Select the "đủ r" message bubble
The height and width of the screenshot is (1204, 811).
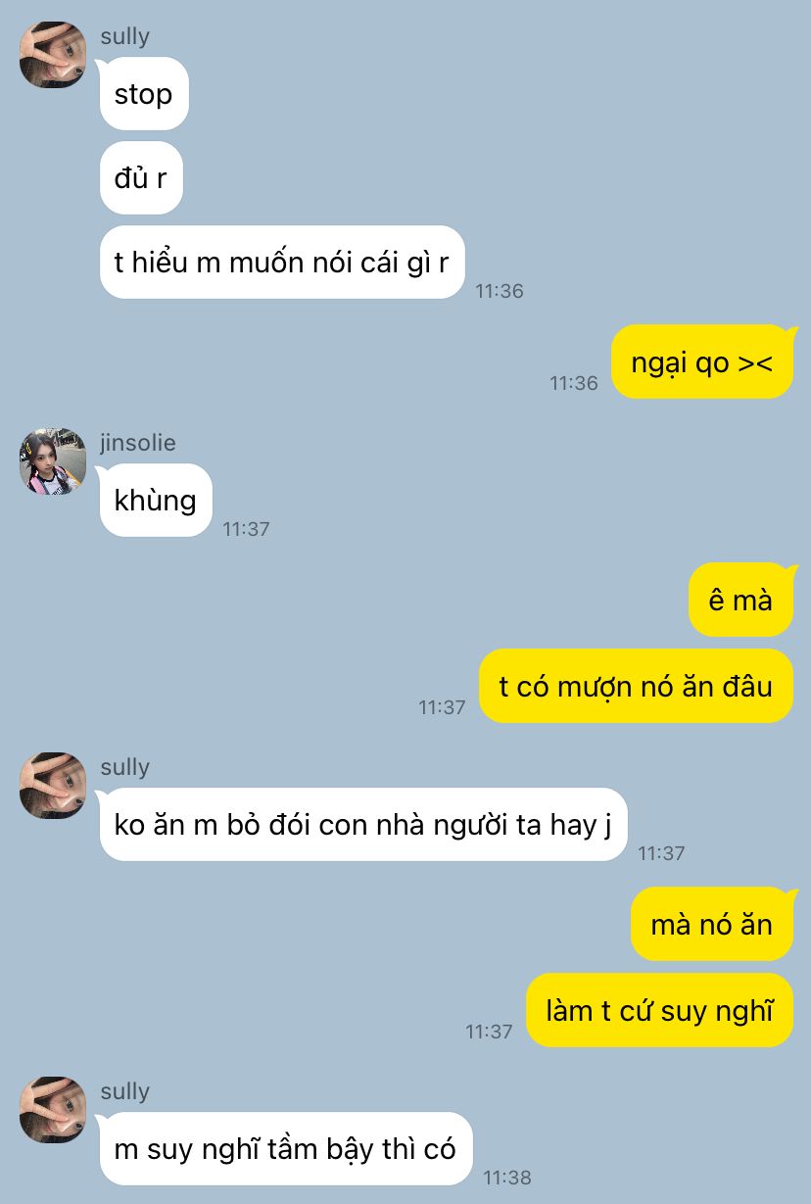pyautogui.click(x=141, y=177)
